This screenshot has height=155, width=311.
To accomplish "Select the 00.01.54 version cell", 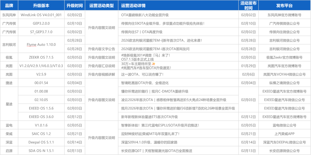I will point(41,83).
